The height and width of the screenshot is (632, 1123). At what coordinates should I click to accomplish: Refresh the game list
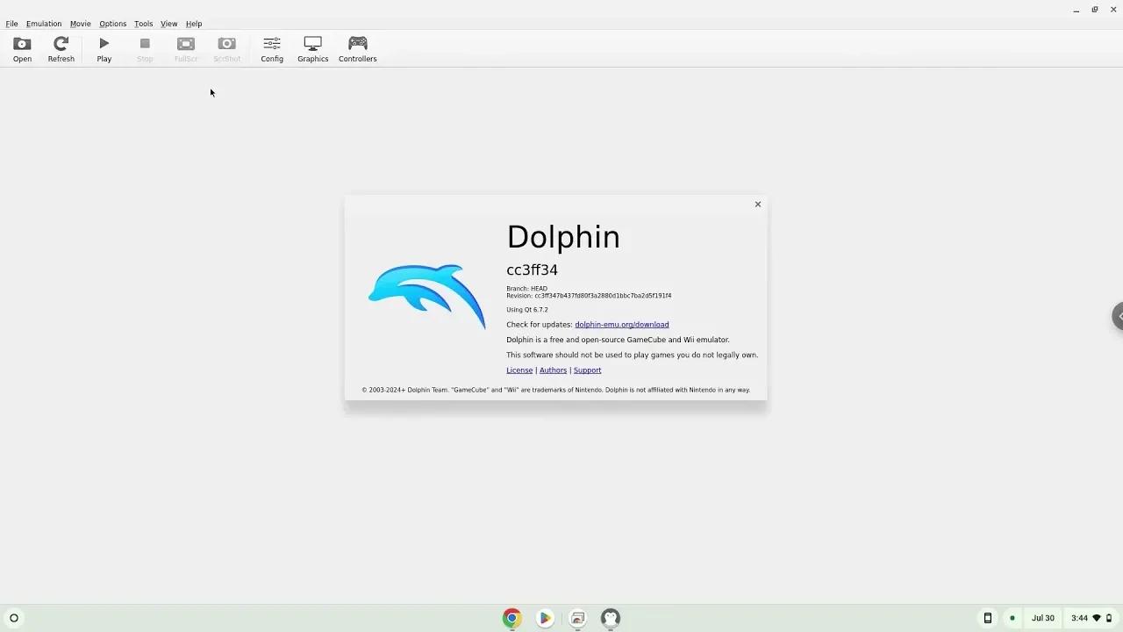61,48
